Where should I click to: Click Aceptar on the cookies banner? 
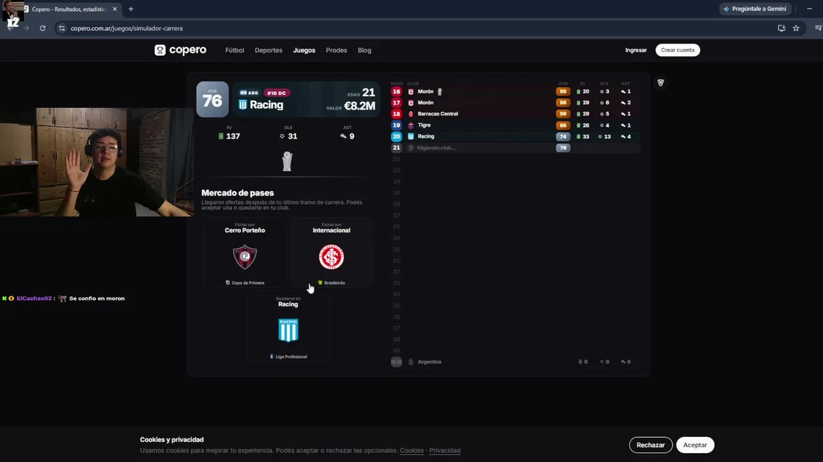695,445
